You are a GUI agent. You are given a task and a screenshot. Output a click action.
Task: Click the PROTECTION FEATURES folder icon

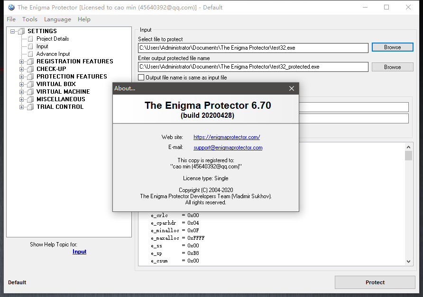[30, 77]
